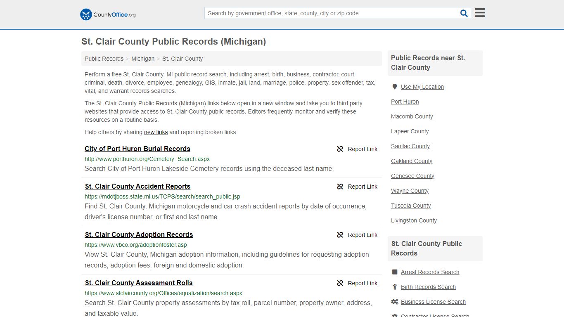This screenshot has height=317, width=564.
Task: Open Public Records breadcrumb
Action: click(x=104, y=59)
